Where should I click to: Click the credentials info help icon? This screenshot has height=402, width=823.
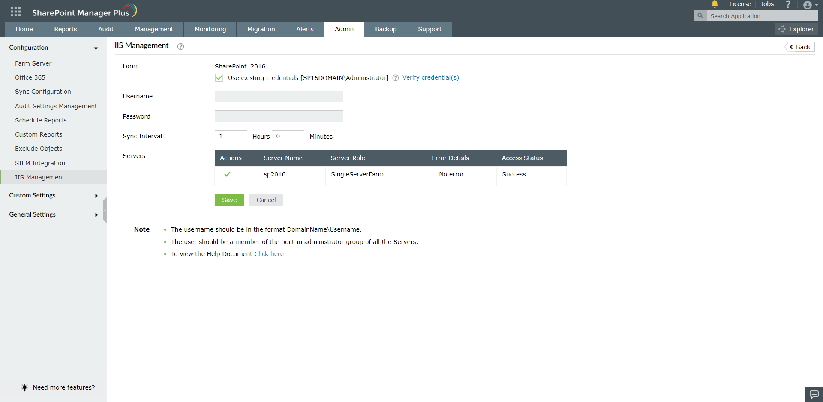[396, 78]
